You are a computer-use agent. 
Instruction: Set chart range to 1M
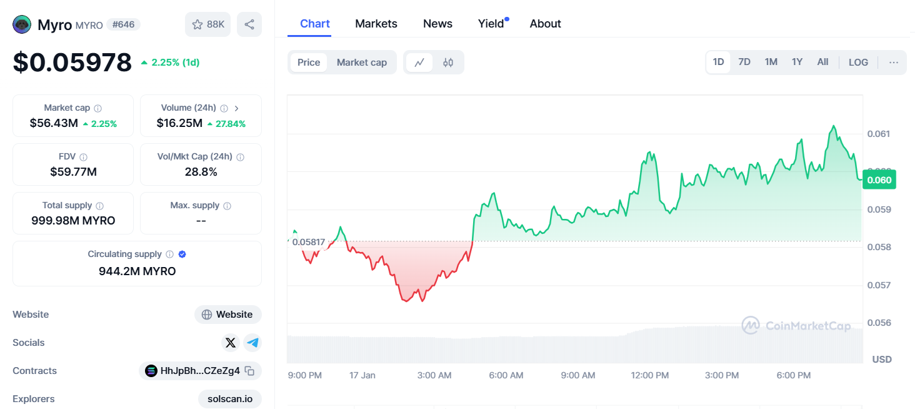coord(771,62)
